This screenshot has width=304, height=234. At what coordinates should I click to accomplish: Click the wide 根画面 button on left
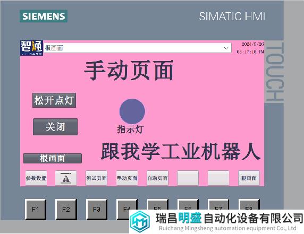tap(53, 159)
